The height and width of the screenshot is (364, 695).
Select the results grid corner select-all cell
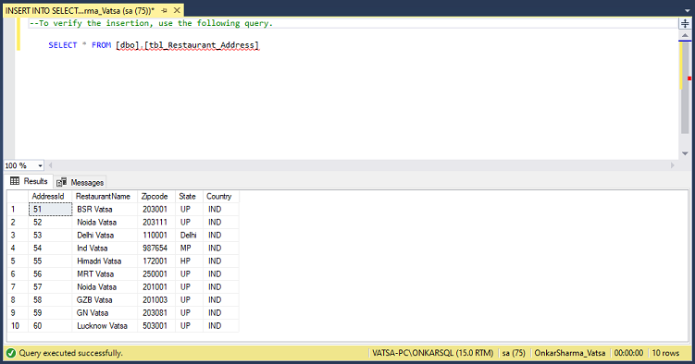pos(18,197)
